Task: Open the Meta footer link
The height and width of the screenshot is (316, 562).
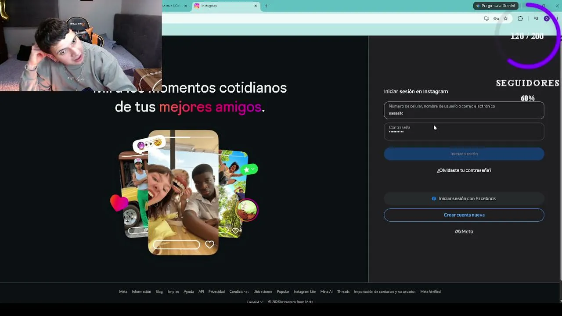Action: pyautogui.click(x=123, y=291)
